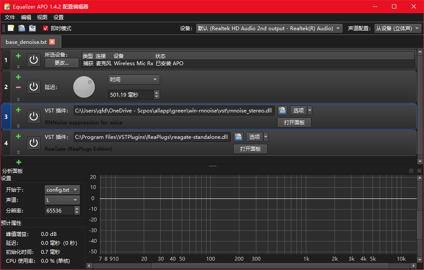Expand row 1 with its chevron icon
The image size is (424, 270).
pos(18,66)
